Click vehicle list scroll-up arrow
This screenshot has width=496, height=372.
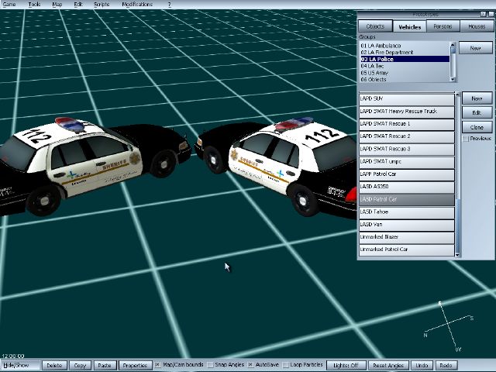(457, 95)
